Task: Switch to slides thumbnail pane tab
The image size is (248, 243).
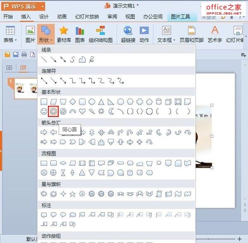Action: pyautogui.click(x=23, y=68)
